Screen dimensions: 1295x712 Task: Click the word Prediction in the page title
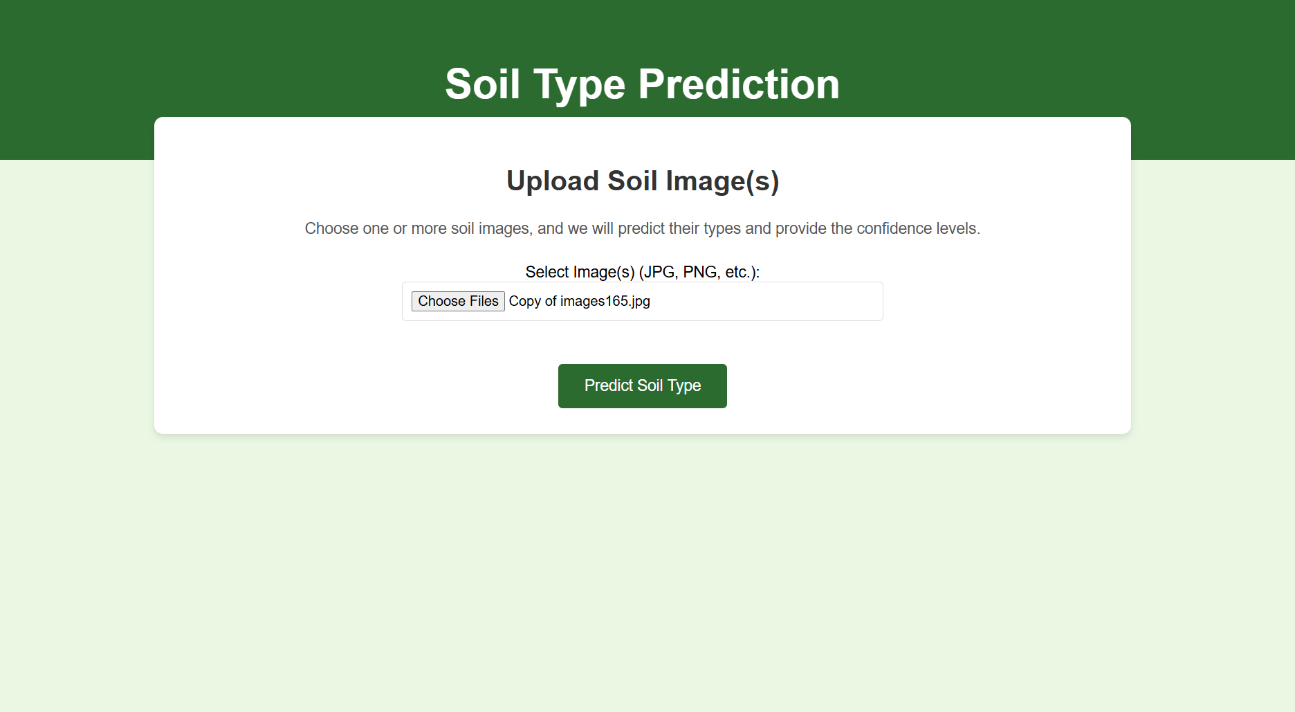coord(739,84)
